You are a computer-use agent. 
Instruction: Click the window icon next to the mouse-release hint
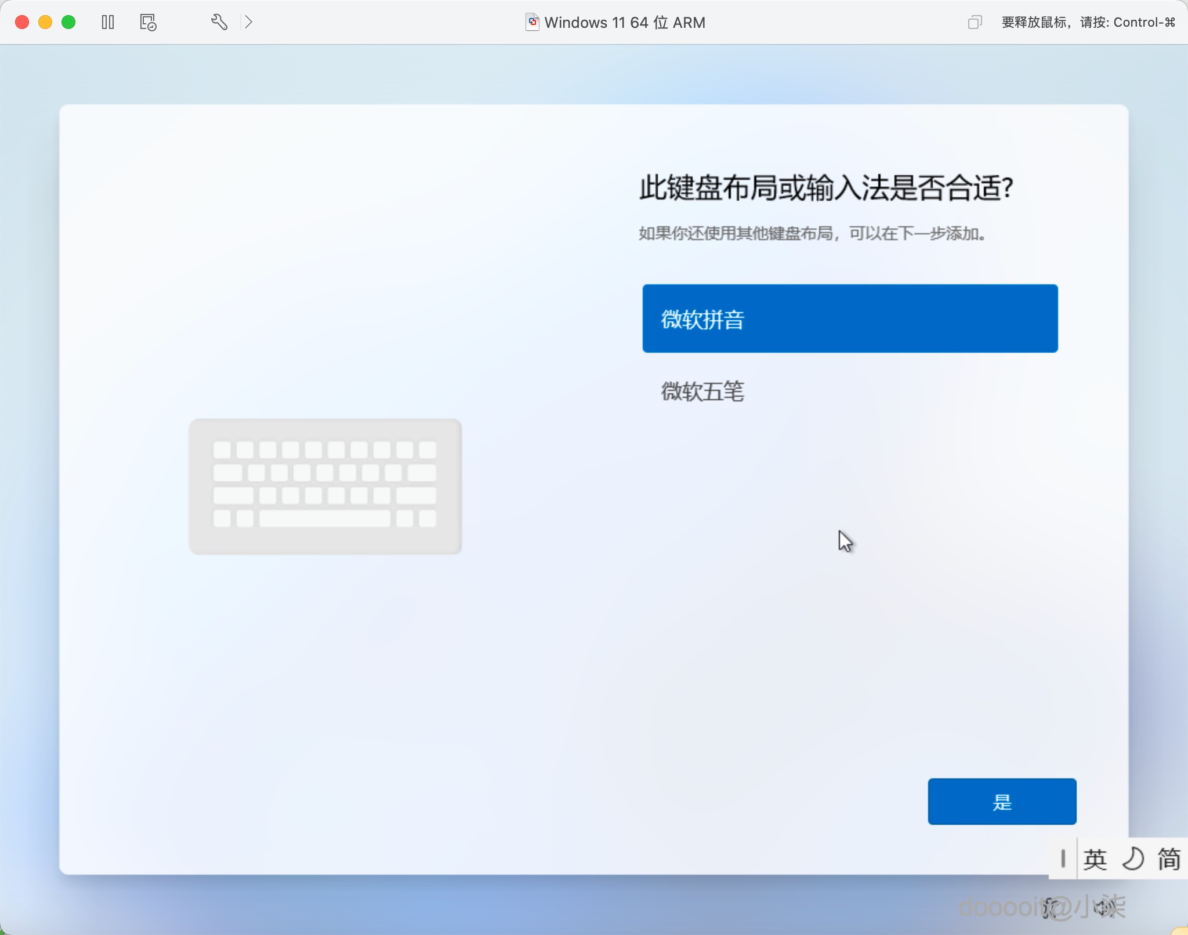974,22
